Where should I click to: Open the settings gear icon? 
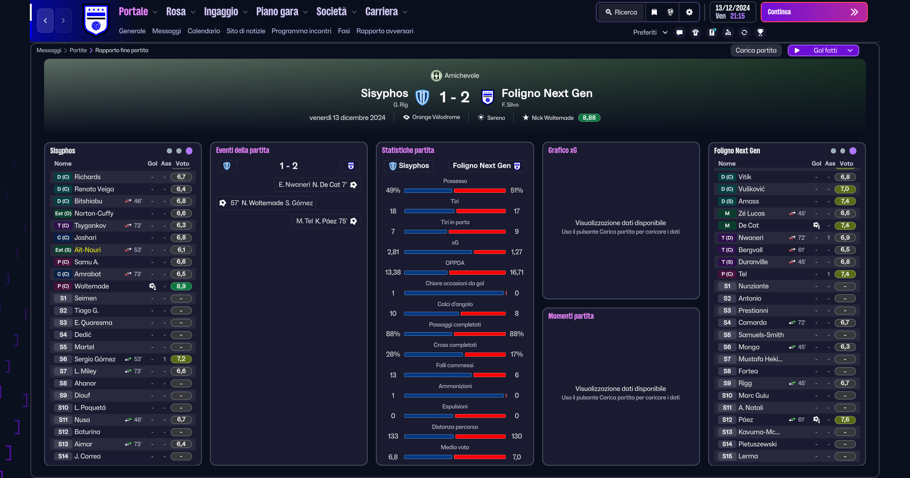tap(689, 12)
